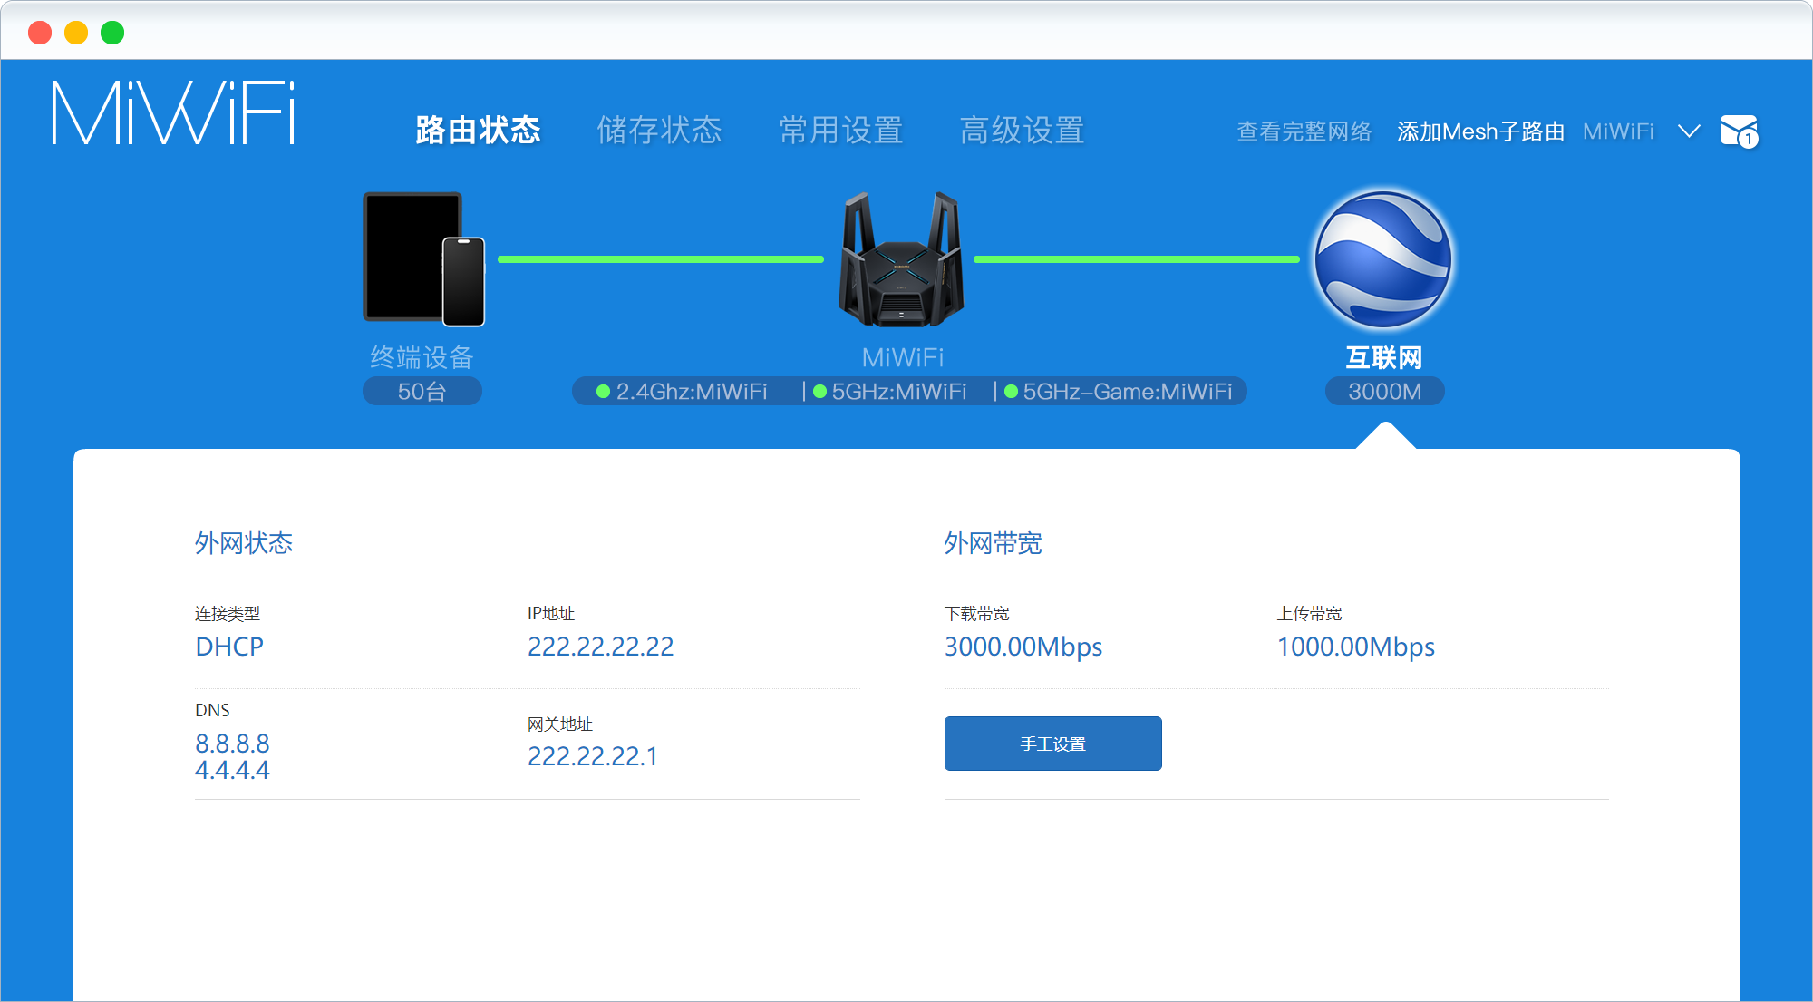This screenshot has height=1002, width=1813.
Task: Click the 手工设置 button
Action: (x=1052, y=744)
